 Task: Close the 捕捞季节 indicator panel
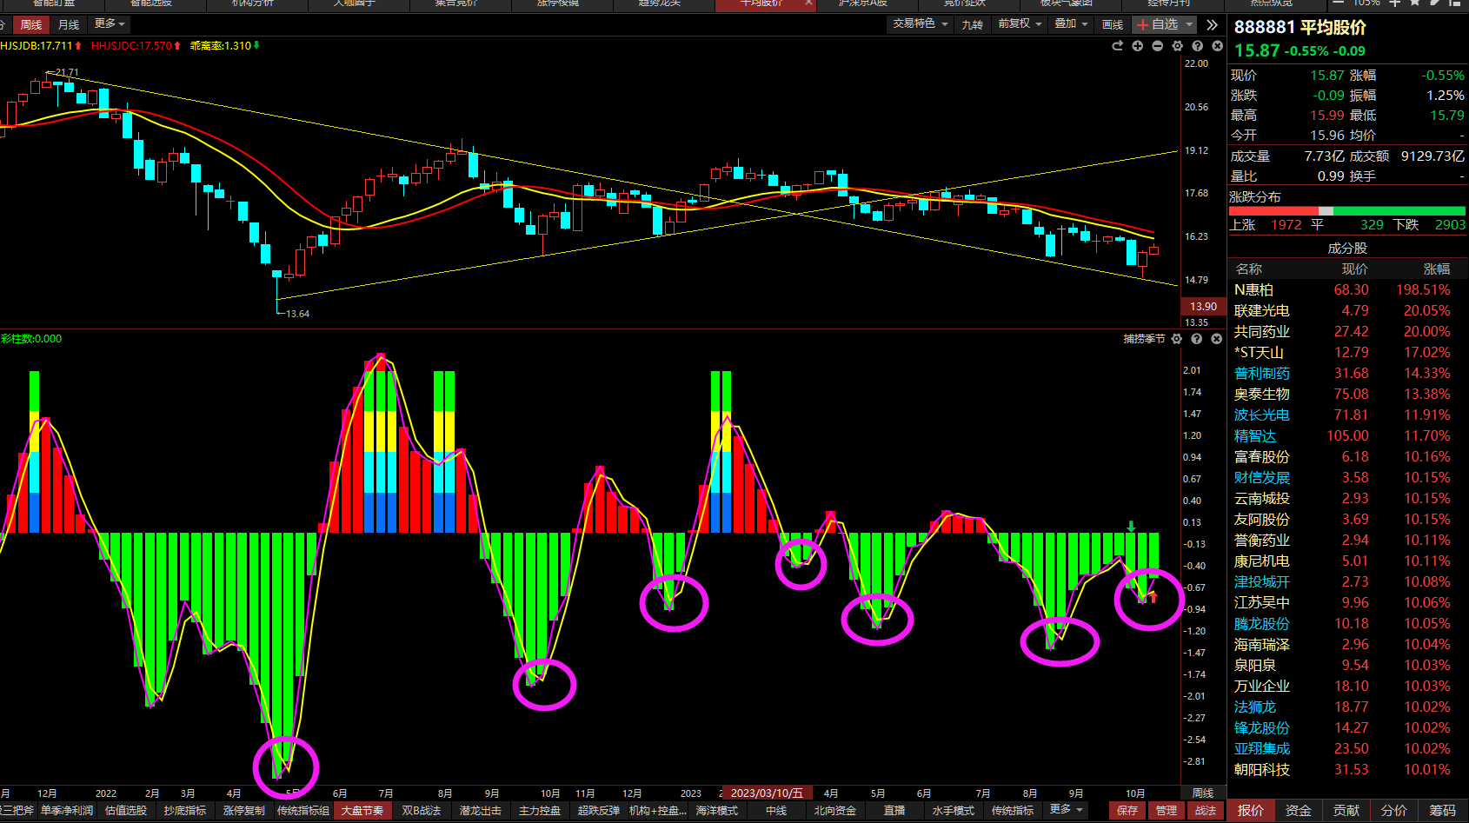click(x=1217, y=339)
